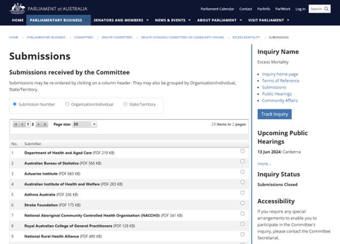Open the About Parliament nav item
The image size is (340, 244).
coord(217,20)
